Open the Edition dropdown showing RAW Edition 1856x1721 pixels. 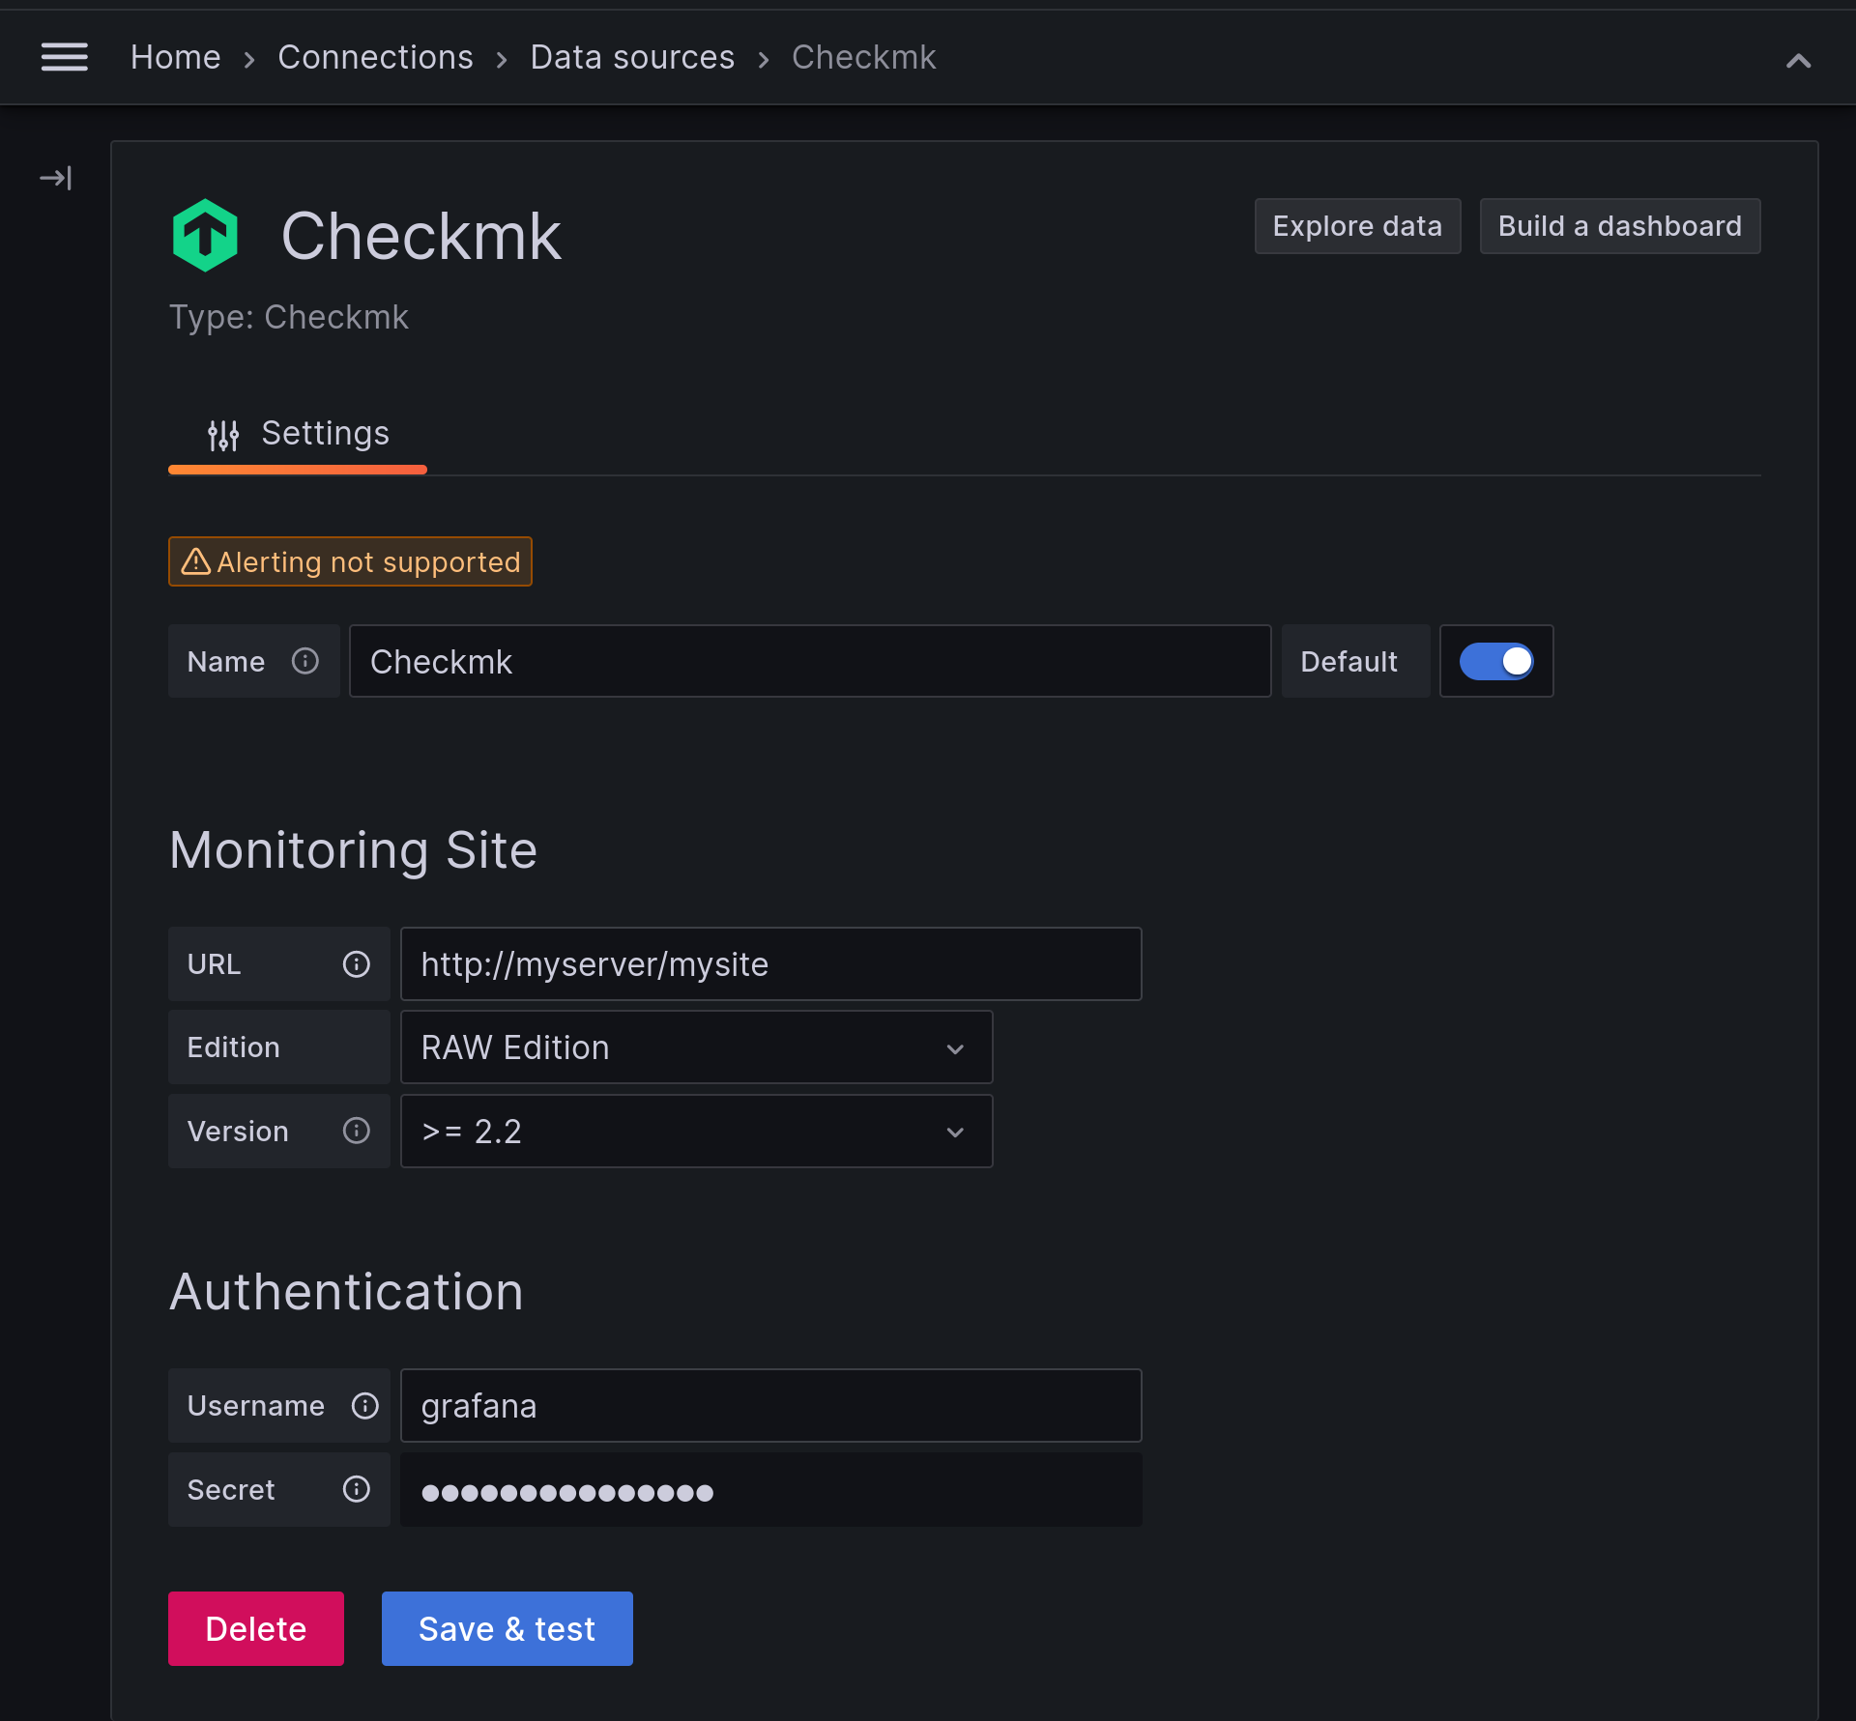pyautogui.click(x=696, y=1047)
